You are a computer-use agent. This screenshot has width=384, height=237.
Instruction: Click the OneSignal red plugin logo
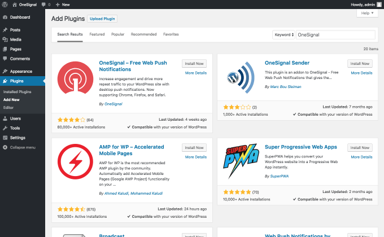(x=76, y=78)
